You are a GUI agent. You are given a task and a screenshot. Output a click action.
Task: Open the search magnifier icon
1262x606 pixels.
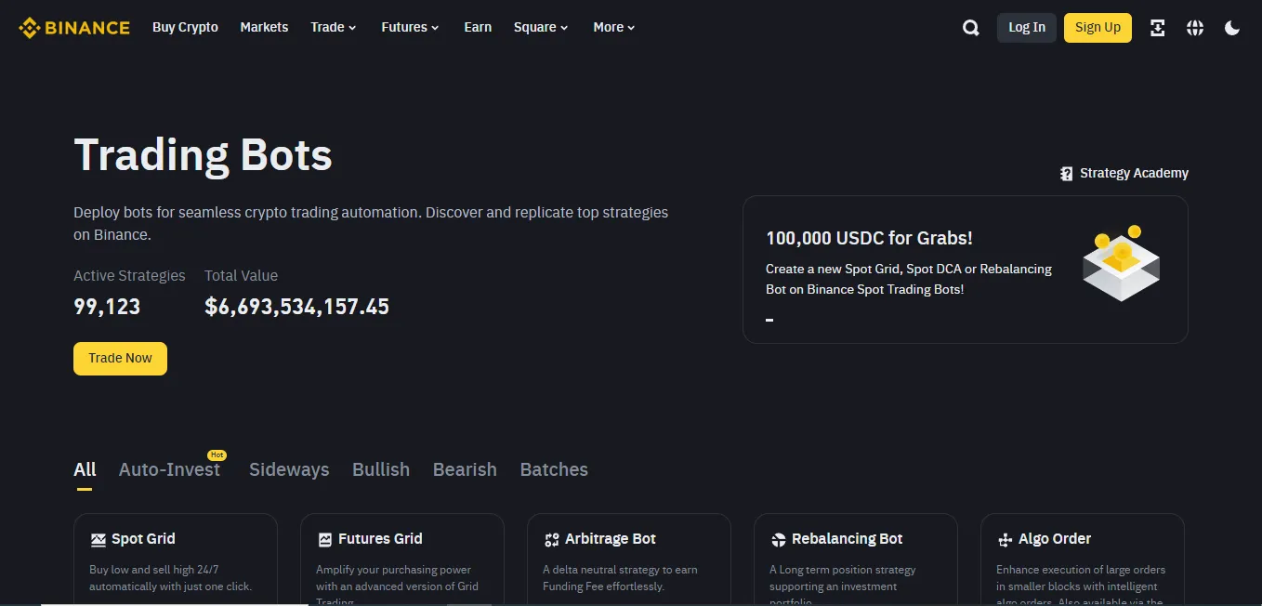click(x=971, y=28)
